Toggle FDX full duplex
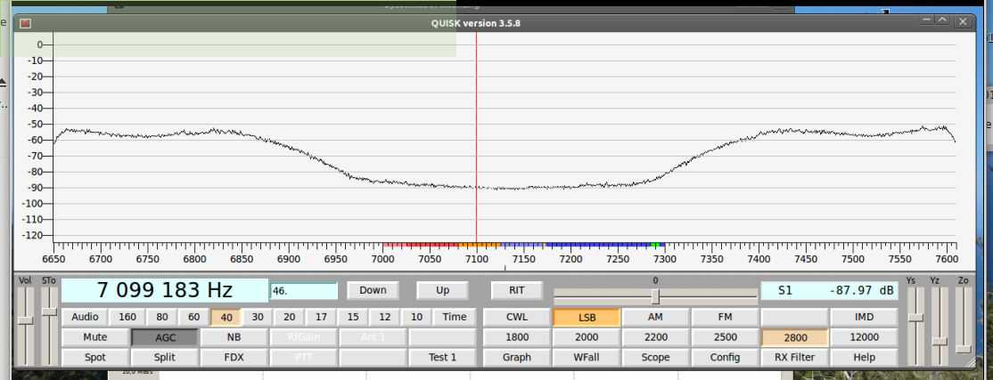This screenshot has height=380, width=993. click(x=234, y=357)
